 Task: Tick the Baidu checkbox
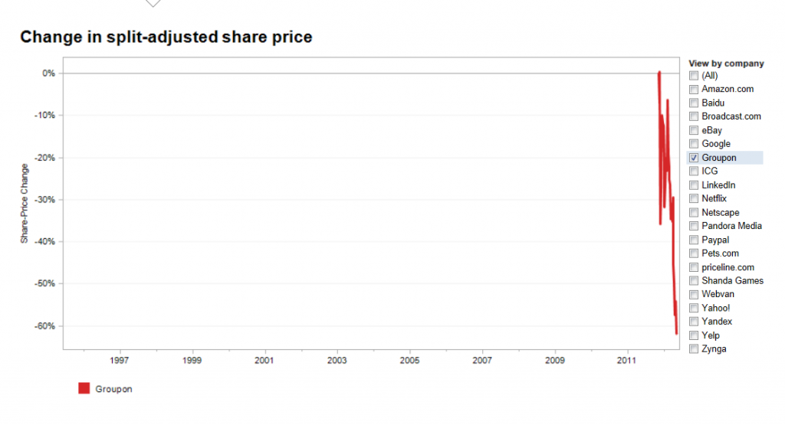pyautogui.click(x=694, y=103)
